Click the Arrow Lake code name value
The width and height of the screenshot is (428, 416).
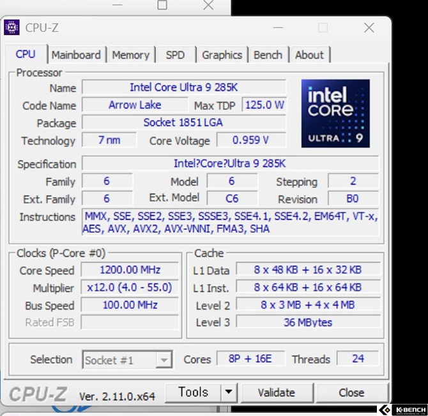coord(135,105)
